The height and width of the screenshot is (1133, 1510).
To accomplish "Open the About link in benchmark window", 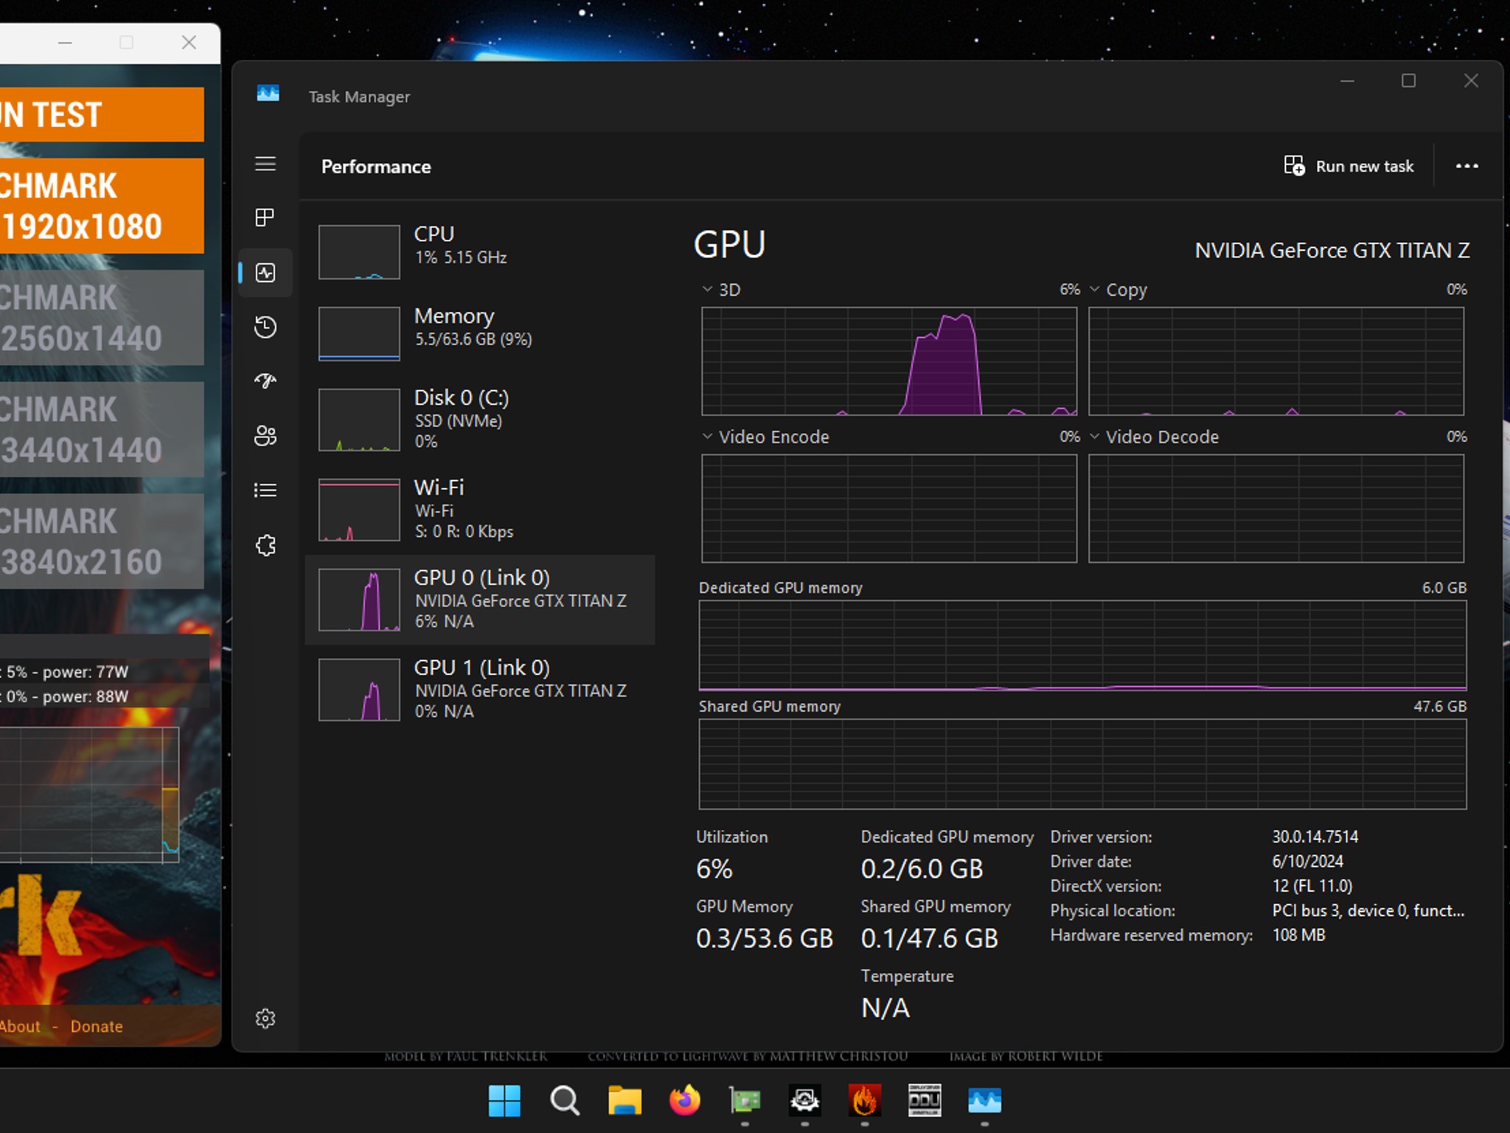I will 20,1026.
